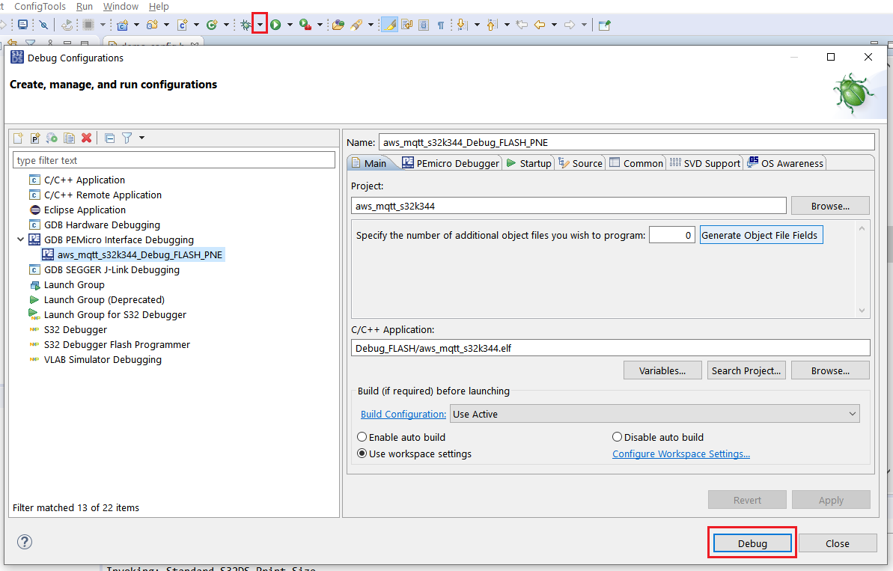Open the dialog help question mark

(25, 542)
